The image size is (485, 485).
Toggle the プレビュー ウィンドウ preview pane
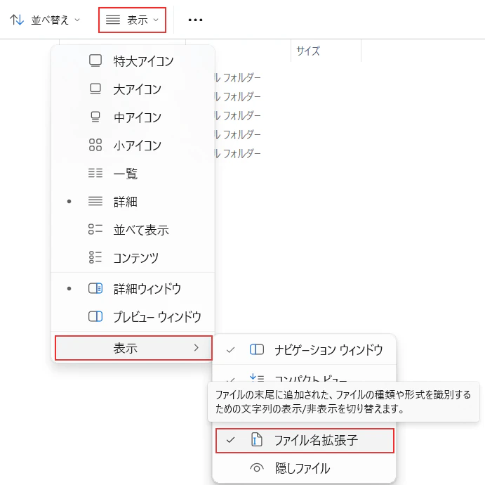[133, 317]
